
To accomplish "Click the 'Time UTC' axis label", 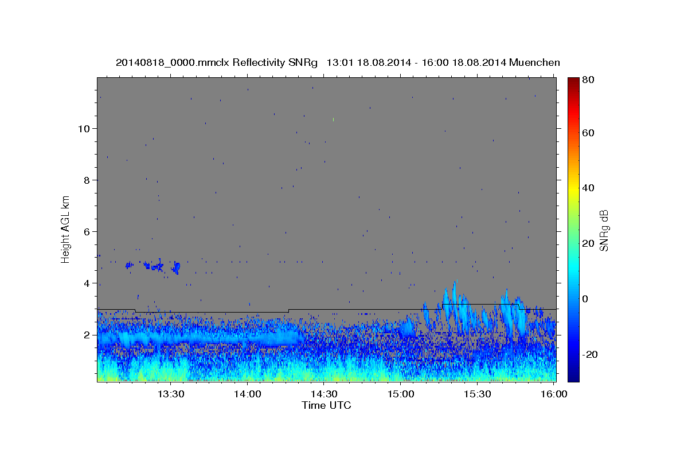I will (x=326, y=405).
